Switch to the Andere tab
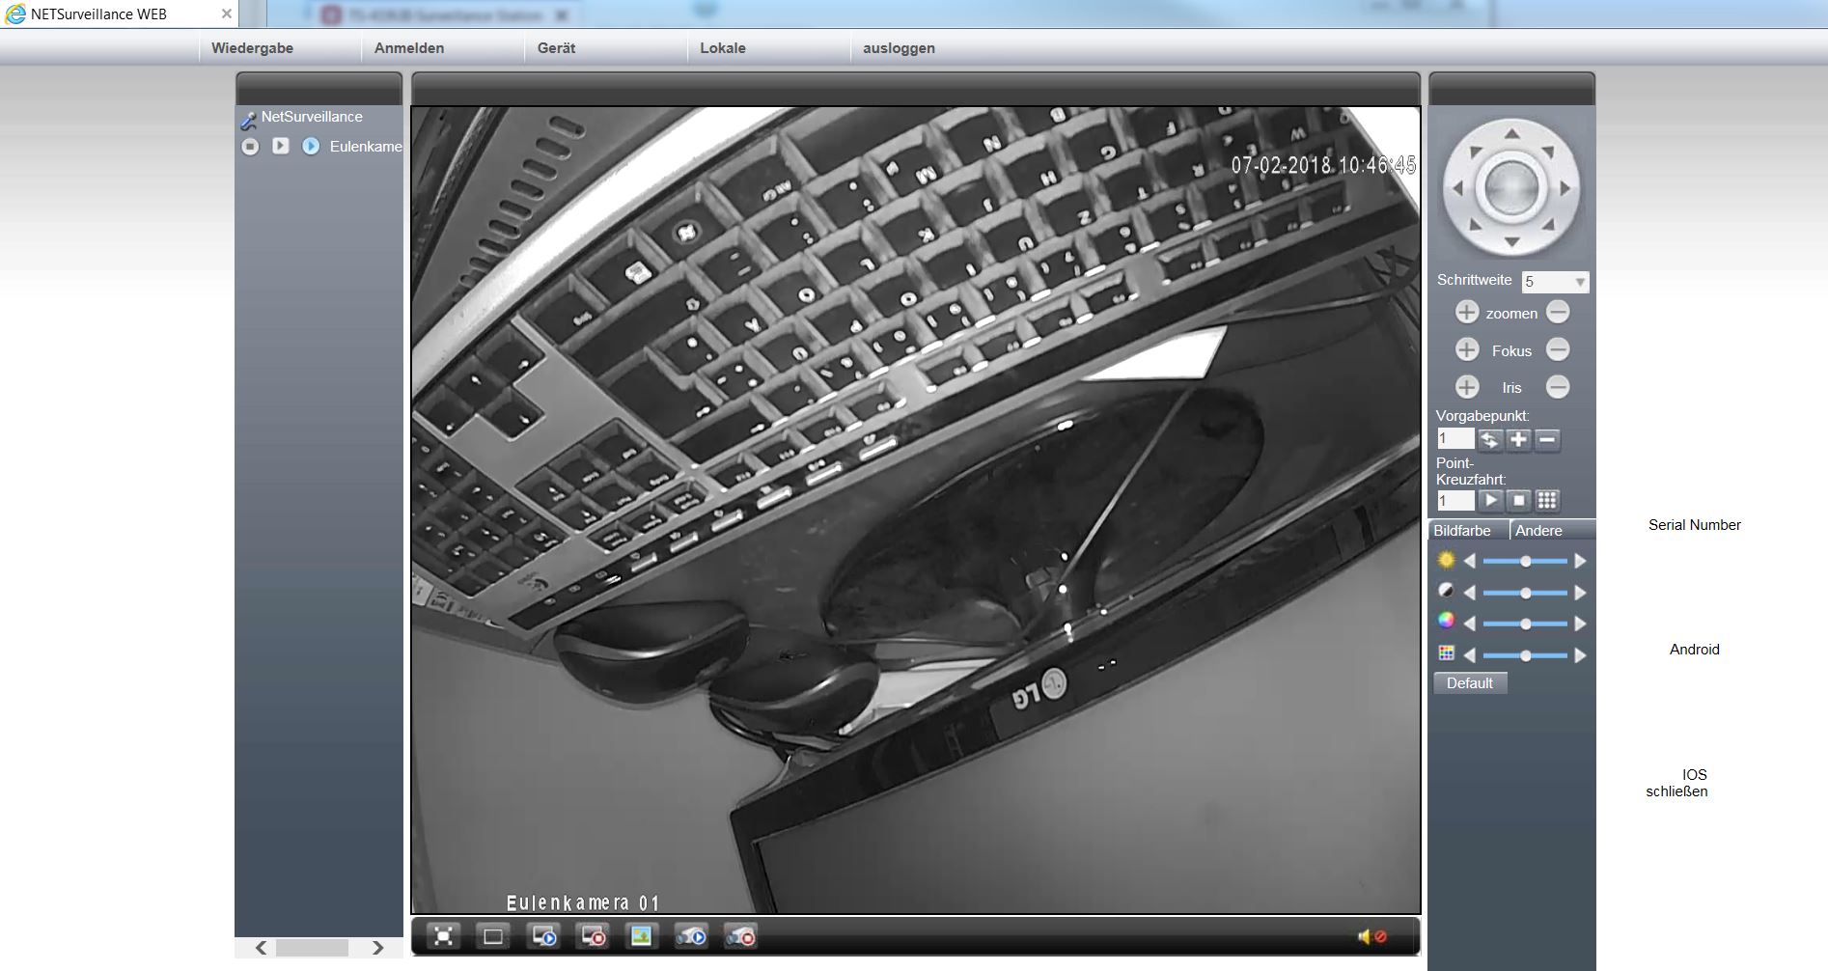 pyautogui.click(x=1538, y=531)
